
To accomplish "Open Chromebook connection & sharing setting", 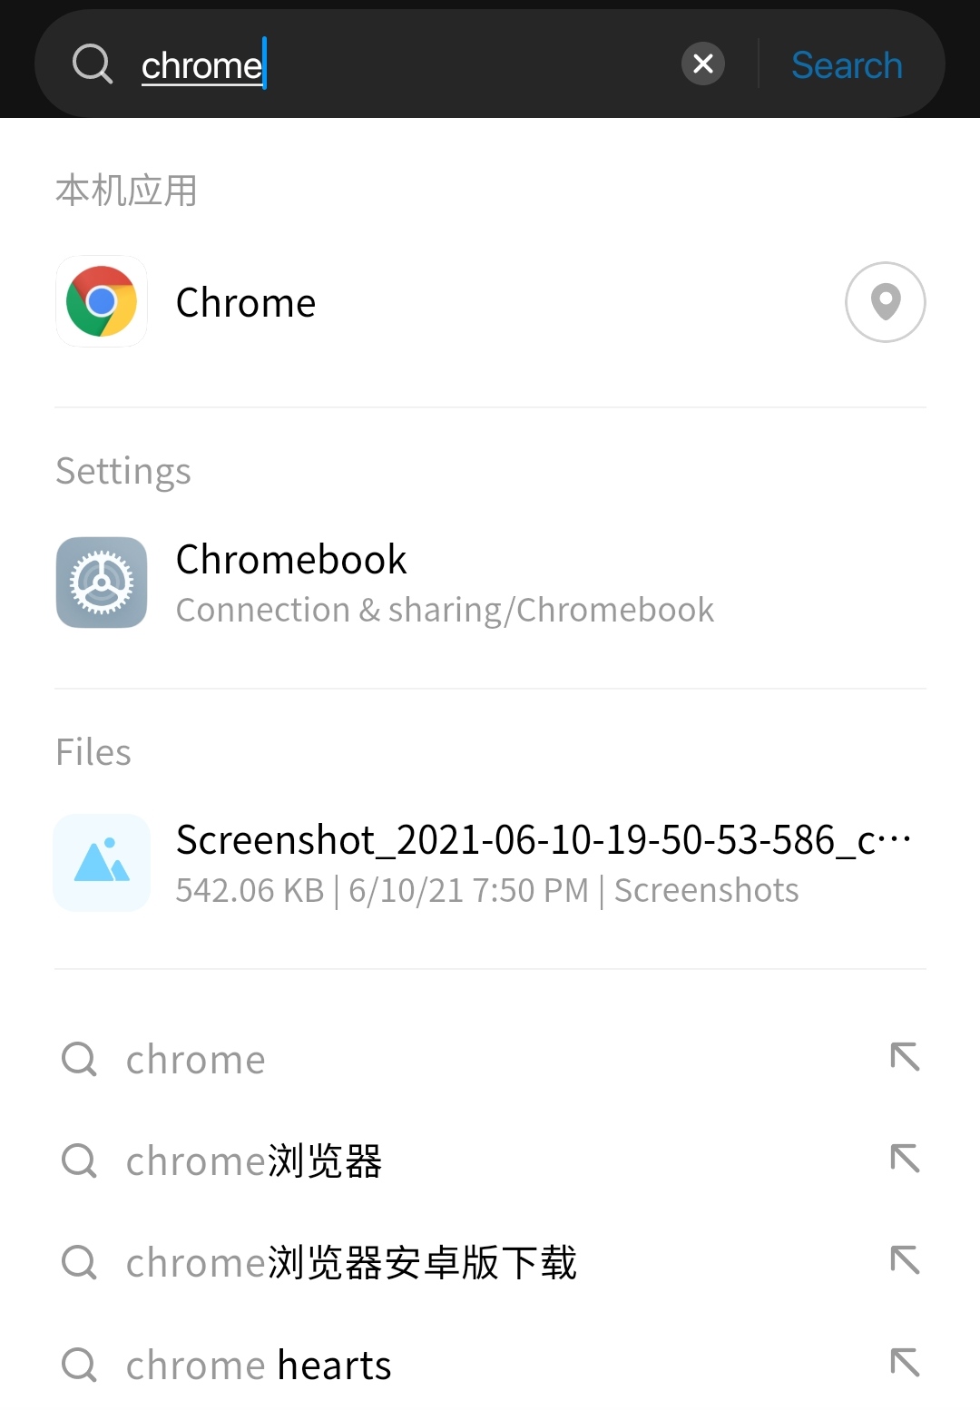I will point(490,583).
